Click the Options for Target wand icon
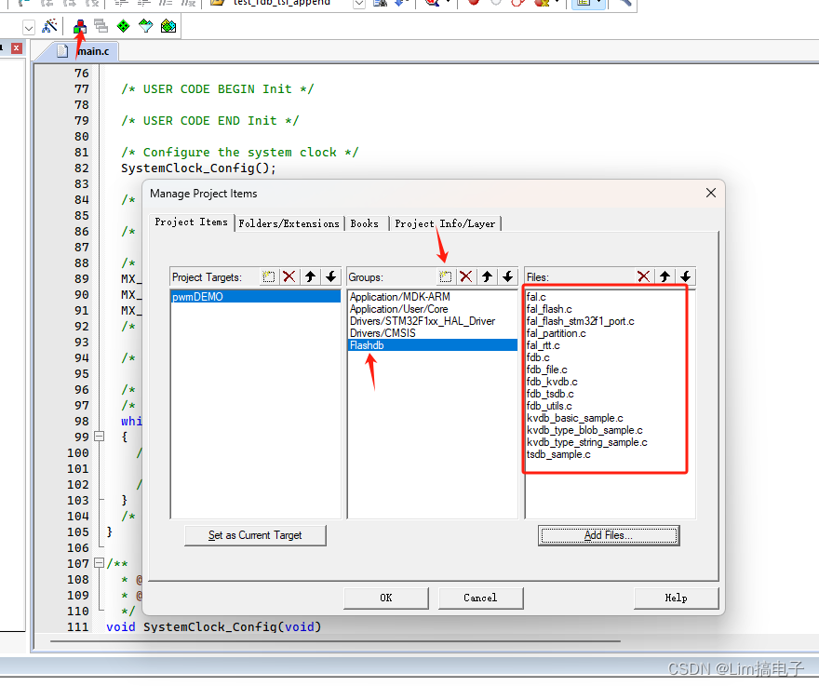 click(x=50, y=26)
